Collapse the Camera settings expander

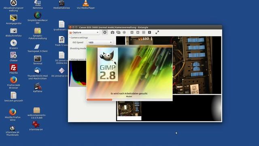click(79, 38)
